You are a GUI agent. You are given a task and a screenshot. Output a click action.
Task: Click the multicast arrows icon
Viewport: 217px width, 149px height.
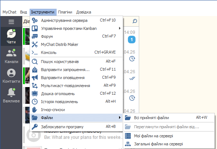pyautogui.click(x=35, y=86)
